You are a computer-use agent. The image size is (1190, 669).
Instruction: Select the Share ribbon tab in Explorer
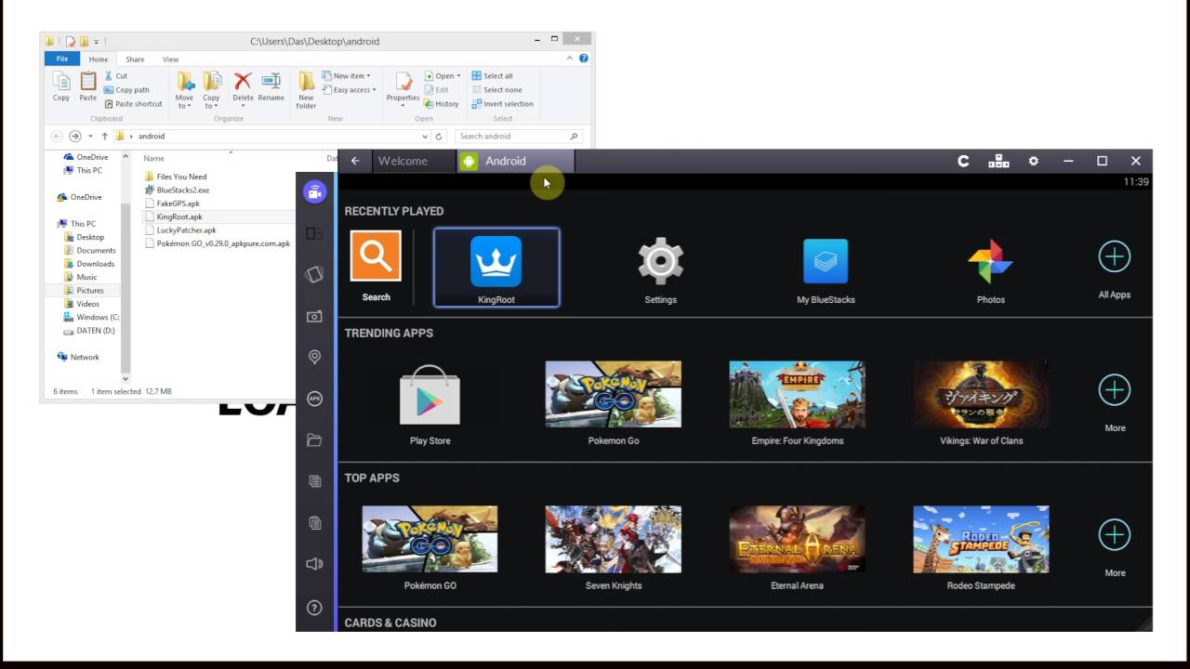coord(135,59)
